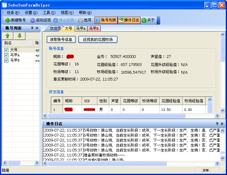The height and width of the screenshot is (175, 227).
Task: Close the 账号列表 panel
Action: [37, 28]
